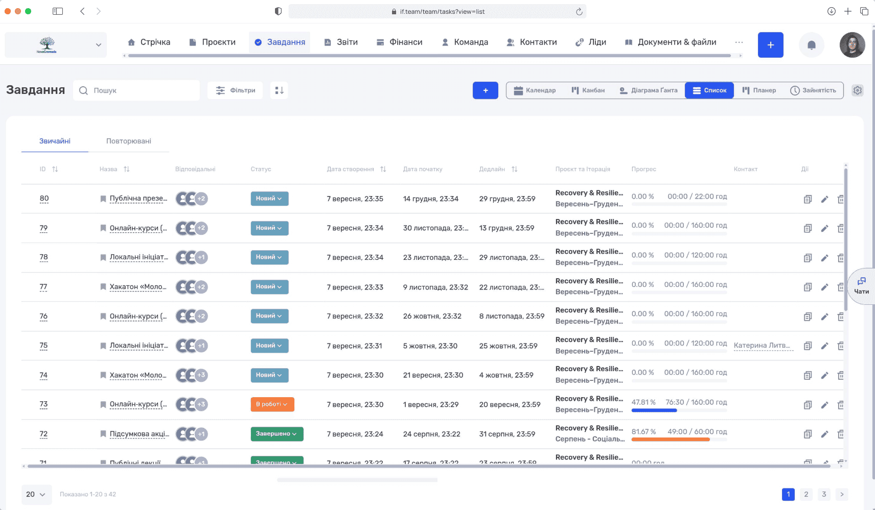
Task: Open user profile avatar
Action: (x=852, y=45)
